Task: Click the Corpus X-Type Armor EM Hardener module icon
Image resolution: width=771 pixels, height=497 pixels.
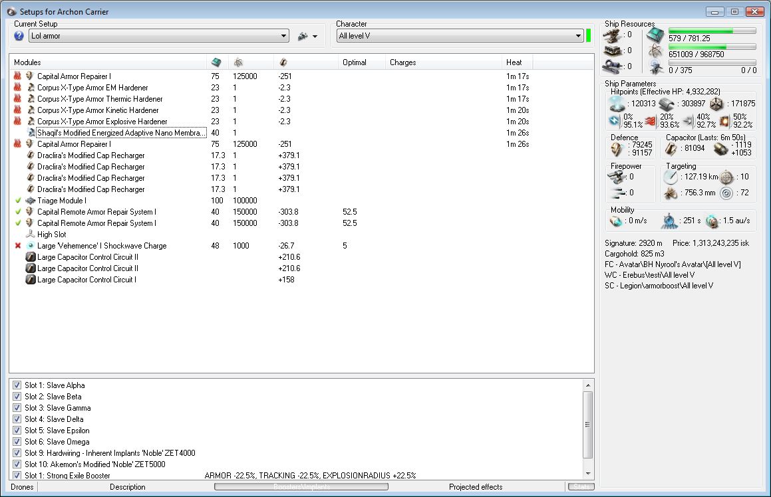Action: pyautogui.click(x=31, y=88)
